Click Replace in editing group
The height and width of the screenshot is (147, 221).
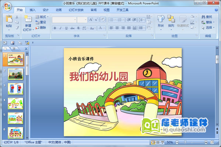tap(208, 22)
